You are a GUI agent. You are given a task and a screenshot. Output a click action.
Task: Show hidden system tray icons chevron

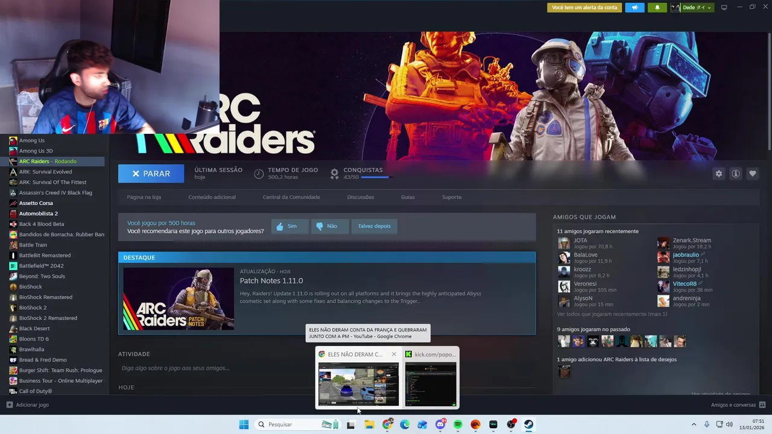pyautogui.click(x=694, y=424)
